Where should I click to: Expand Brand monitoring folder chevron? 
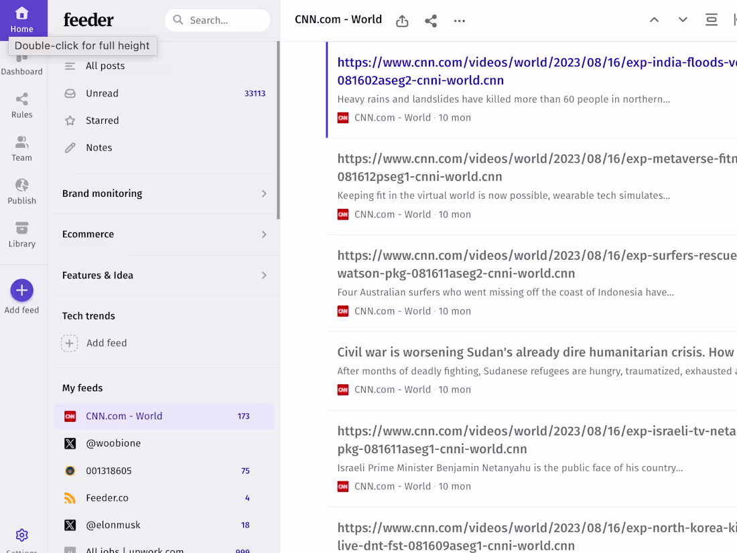click(x=264, y=193)
